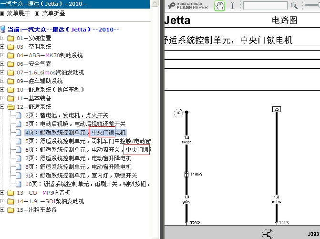Click the document icon of 5页
This screenshot has width=320, height=239.
coord(19,141)
